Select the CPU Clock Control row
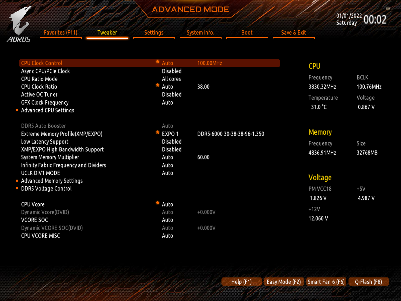401x301 pixels. coord(150,63)
